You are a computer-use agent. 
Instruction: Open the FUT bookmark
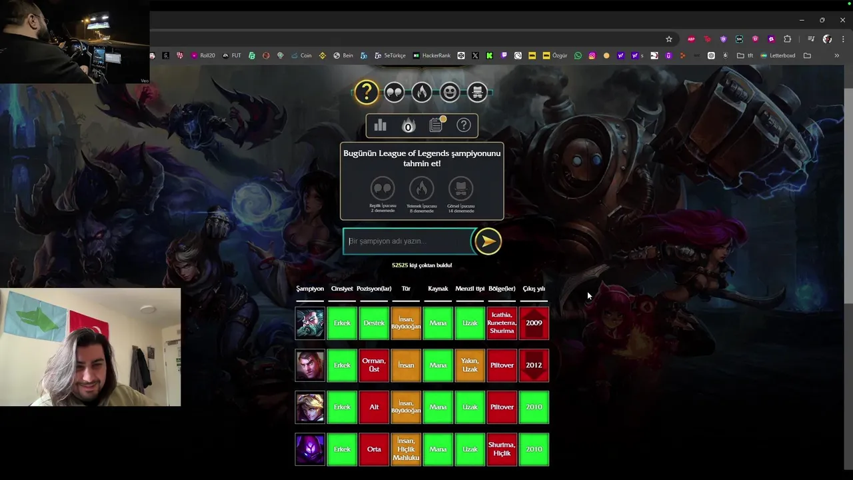[x=232, y=56]
